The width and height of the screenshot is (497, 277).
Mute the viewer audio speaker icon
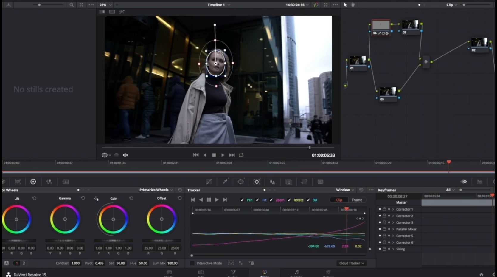click(125, 155)
